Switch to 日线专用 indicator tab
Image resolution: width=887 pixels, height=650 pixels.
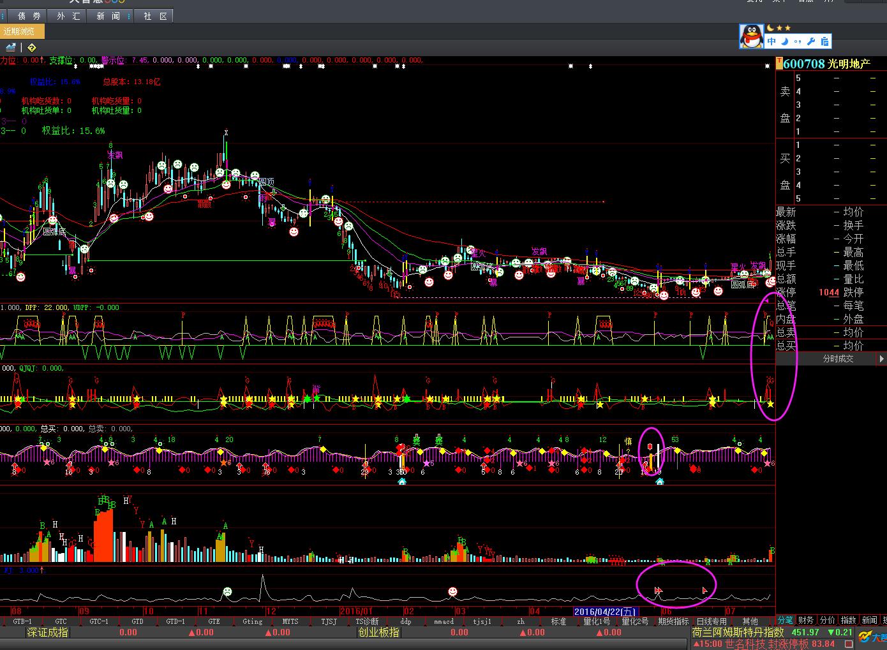[x=712, y=621]
